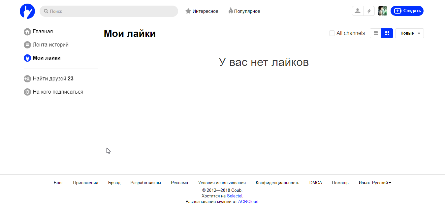Switch to list view layout
The image size is (445, 205).
[x=375, y=33]
